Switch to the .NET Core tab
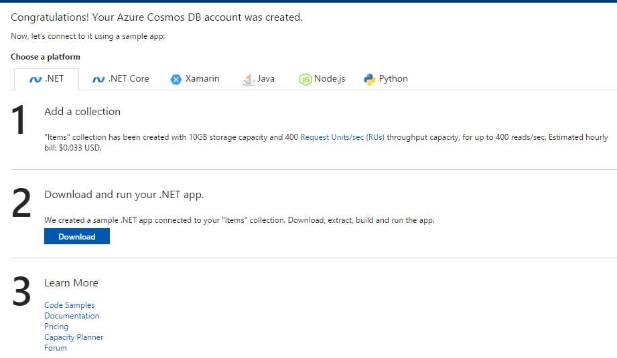 click(121, 79)
